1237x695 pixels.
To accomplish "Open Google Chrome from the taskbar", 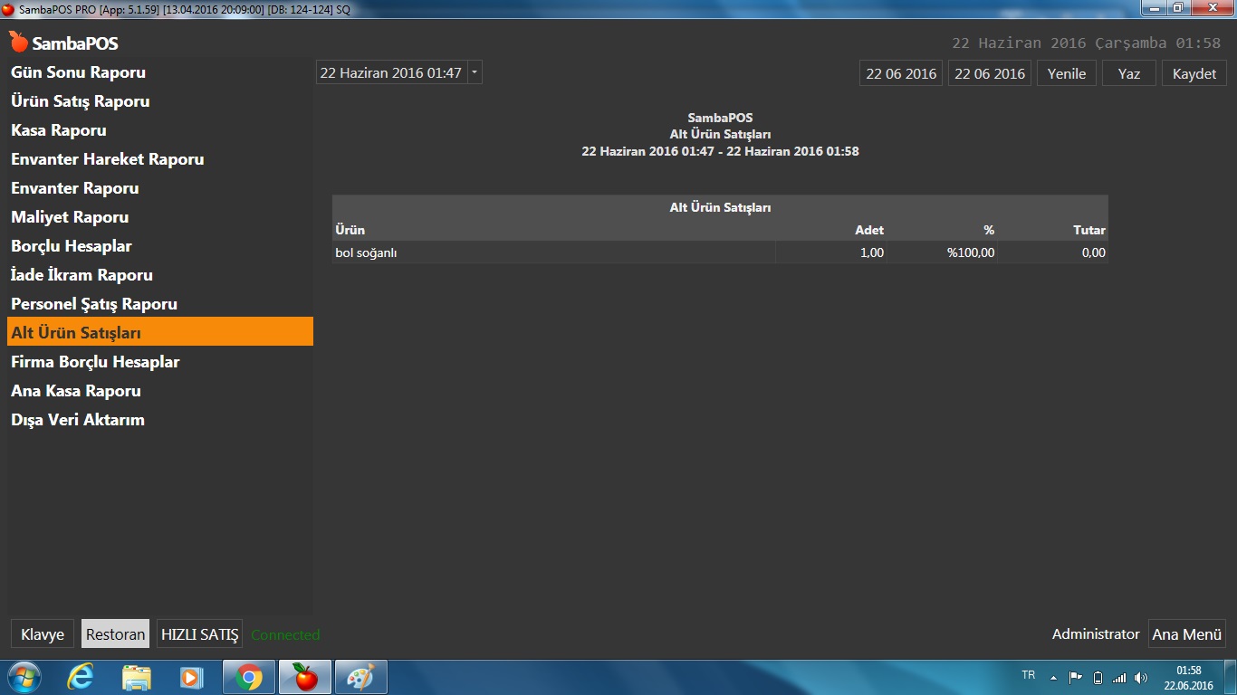I will pos(249,677).
